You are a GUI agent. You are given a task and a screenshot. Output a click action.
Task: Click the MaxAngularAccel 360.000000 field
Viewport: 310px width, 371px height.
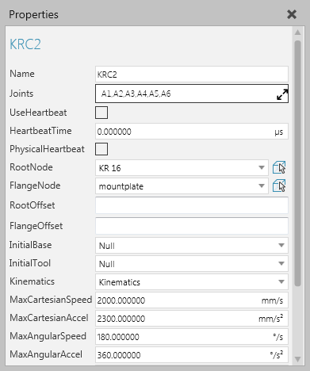(192, 354)
